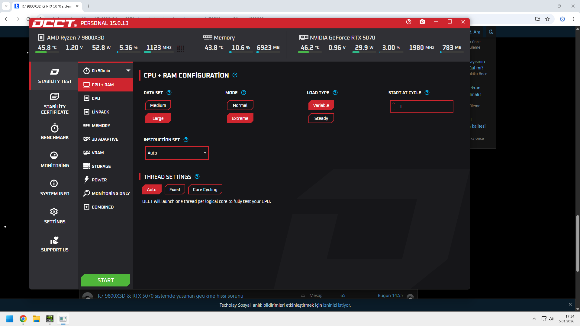Click the memory usage 6923 MB reading
The height and width of the screenshot is (326, 580).
(x=268, y=48)
